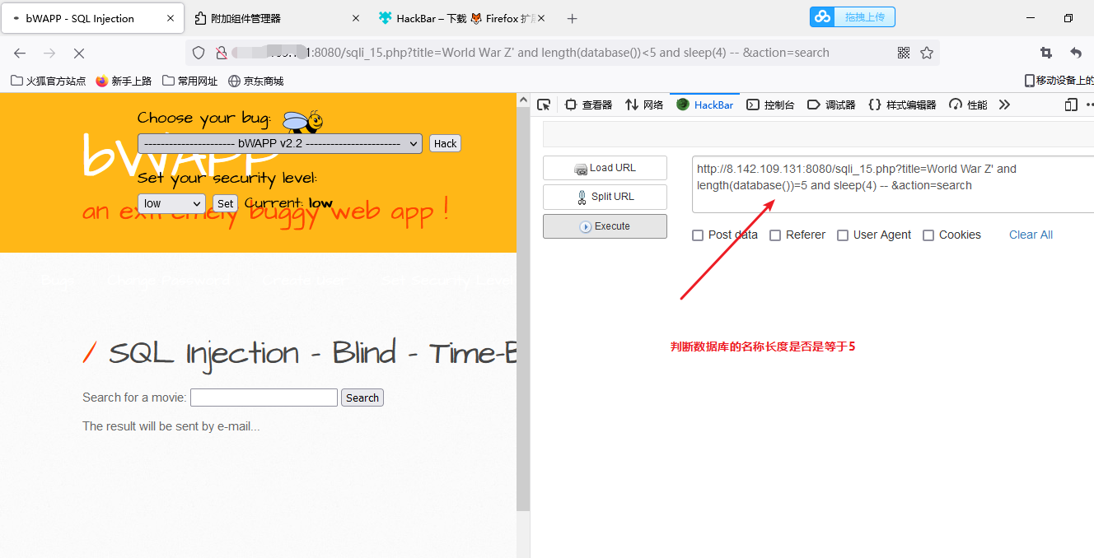The width and height of the screenshot is (1094, 558).
Task: Click the browser back arrow
Action: pyautogui.click(x=20, y=53)
